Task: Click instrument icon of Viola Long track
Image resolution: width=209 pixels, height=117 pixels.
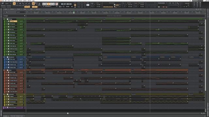Action: (x=8, y=35)
